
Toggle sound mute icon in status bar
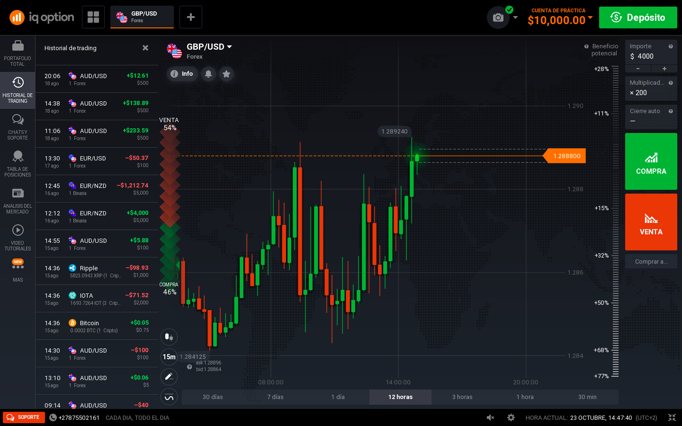point(491,417)
